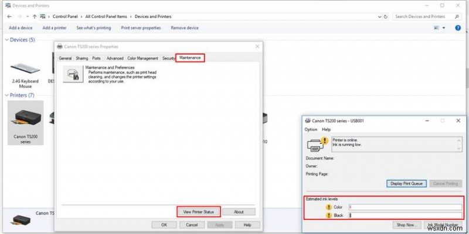Click the Color ink warning icon

point(329,207)
